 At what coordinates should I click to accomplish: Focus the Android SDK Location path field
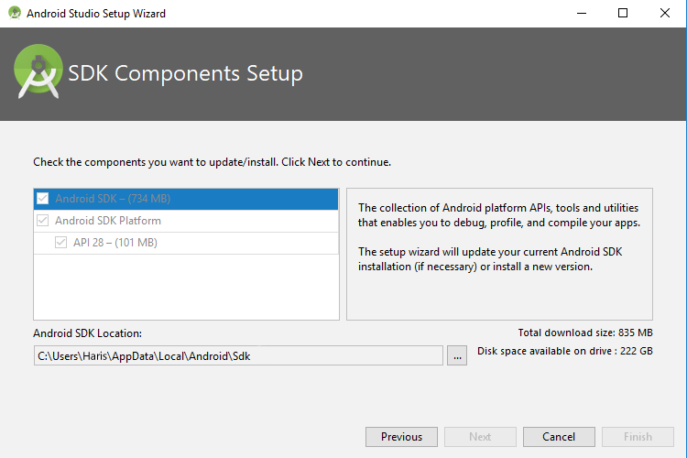(238, 356)
